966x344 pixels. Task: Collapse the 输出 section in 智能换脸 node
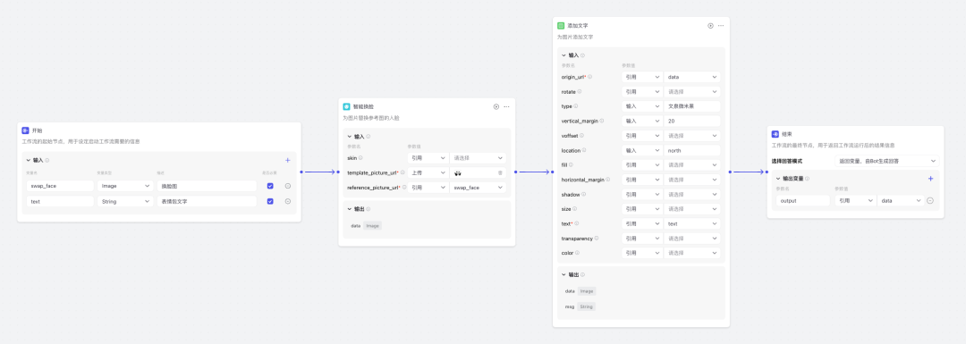pyautogui.click(x=350, y=209)
